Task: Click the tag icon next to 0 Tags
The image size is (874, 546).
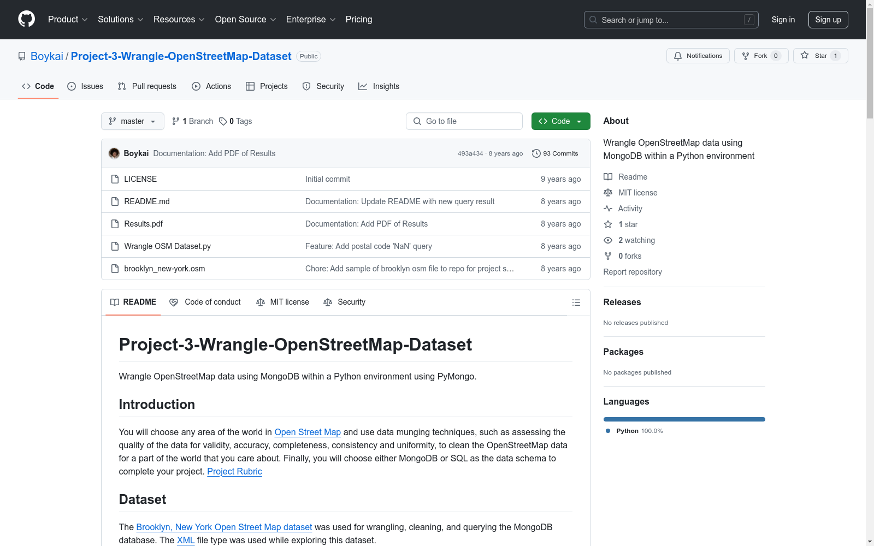Action: point(223,121)
